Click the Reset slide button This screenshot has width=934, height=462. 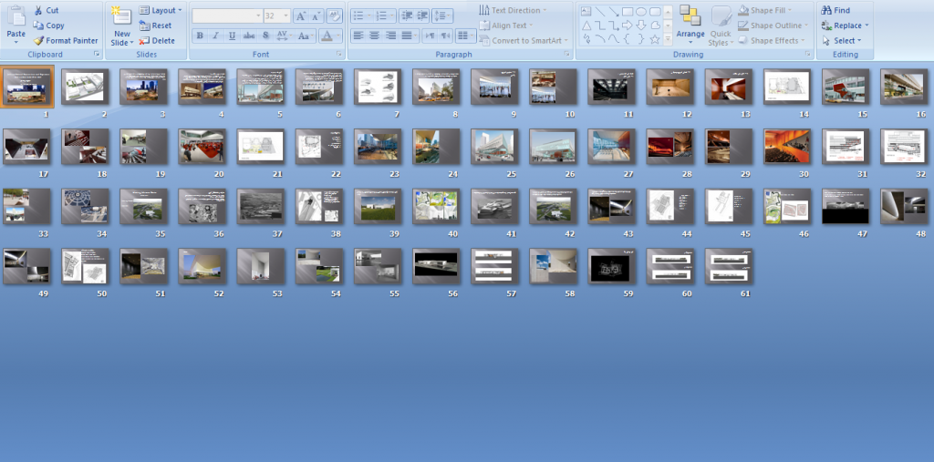click(155, 26)
